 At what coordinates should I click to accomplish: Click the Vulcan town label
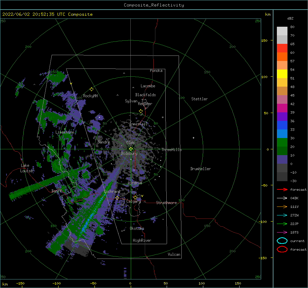coord(174,254)
